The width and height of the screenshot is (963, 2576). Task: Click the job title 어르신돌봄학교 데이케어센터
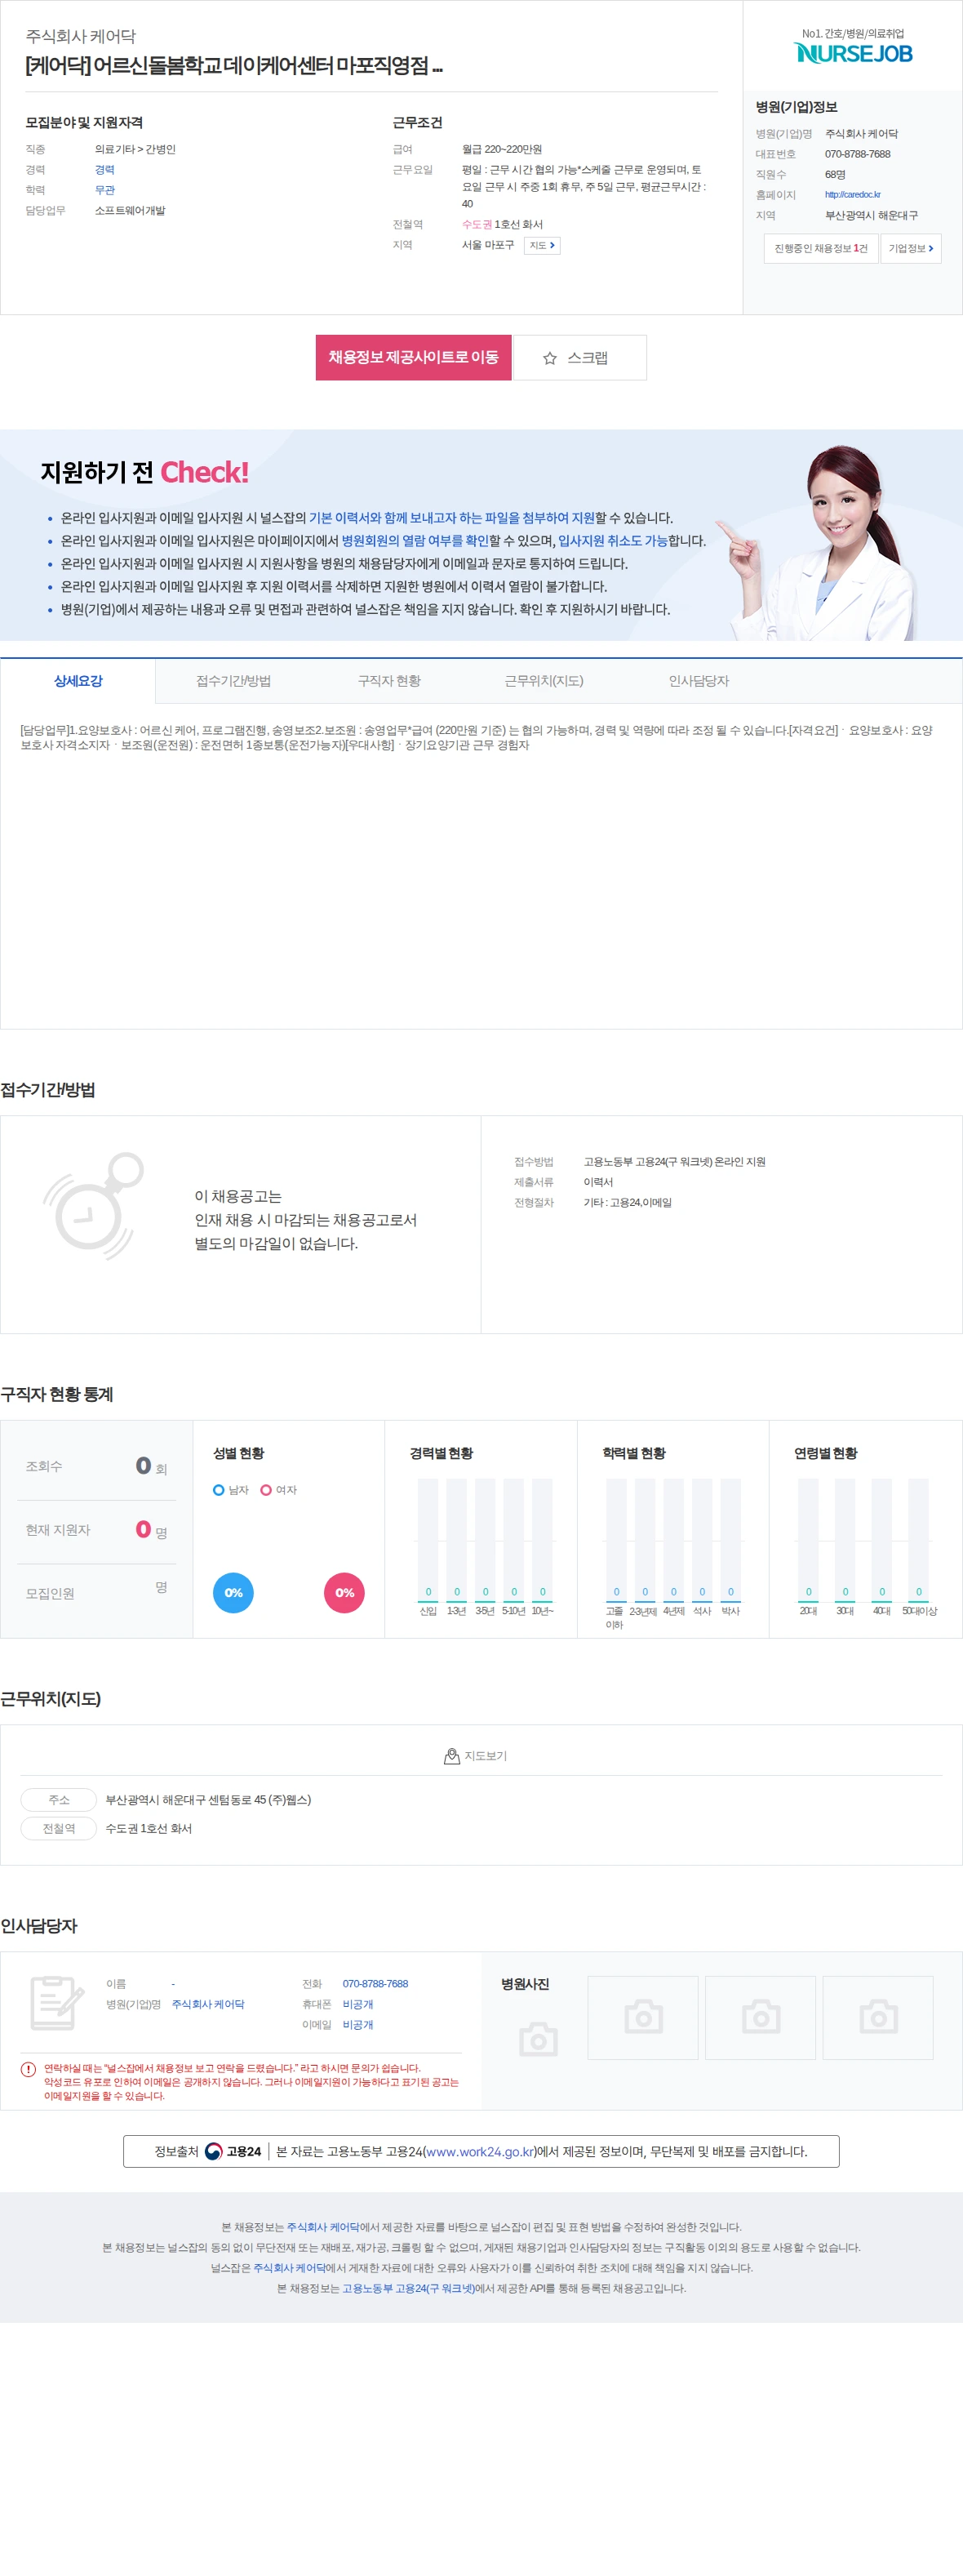click(234, 66)
